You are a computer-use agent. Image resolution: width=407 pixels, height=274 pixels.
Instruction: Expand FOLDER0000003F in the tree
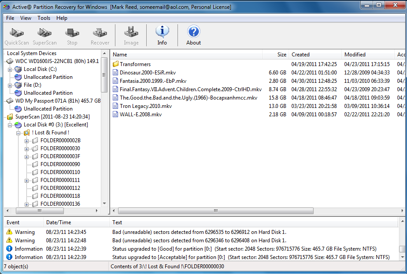(26, 157)
